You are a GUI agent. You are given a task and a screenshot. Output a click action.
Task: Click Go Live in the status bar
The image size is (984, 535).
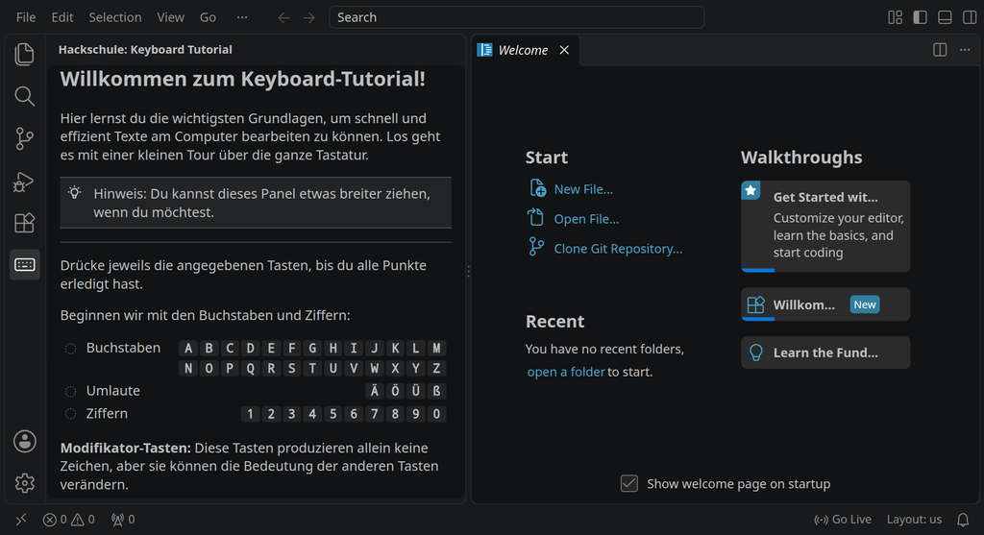coord(842,520)
